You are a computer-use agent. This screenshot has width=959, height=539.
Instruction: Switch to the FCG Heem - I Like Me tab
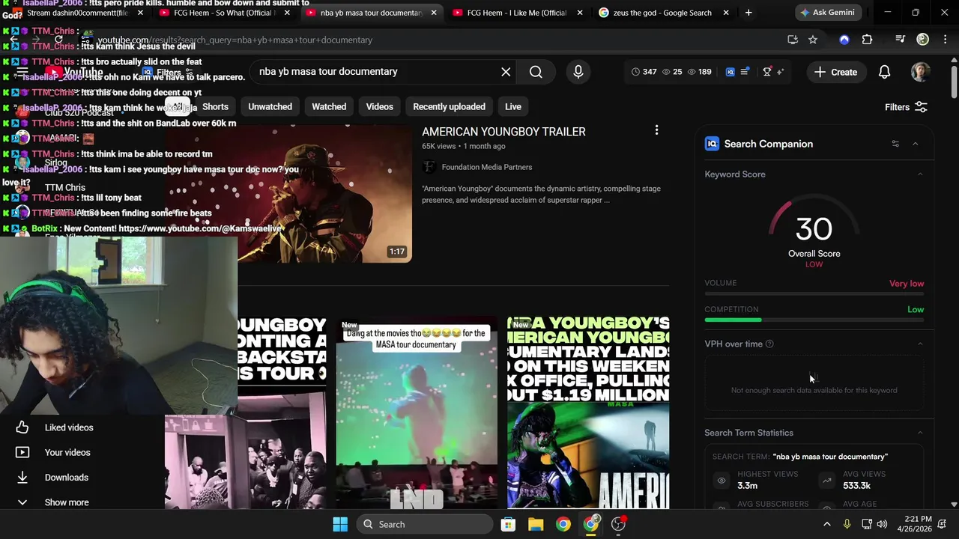tap(517, 13)
